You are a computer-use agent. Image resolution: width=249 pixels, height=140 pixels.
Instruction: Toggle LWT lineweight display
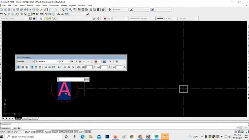tap(81, 132)
